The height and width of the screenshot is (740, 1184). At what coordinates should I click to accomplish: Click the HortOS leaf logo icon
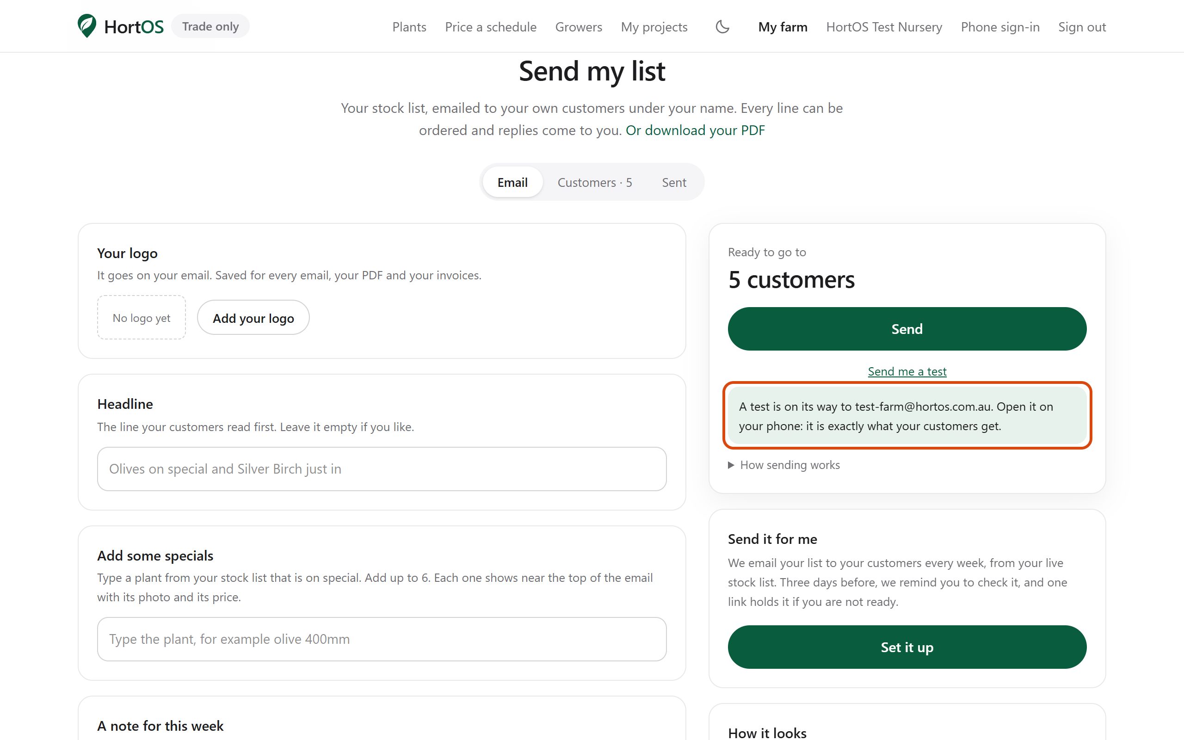[x=87, y=26]
